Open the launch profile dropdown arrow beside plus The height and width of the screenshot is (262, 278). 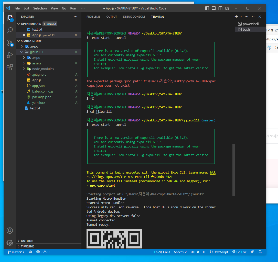pos(241,17)
